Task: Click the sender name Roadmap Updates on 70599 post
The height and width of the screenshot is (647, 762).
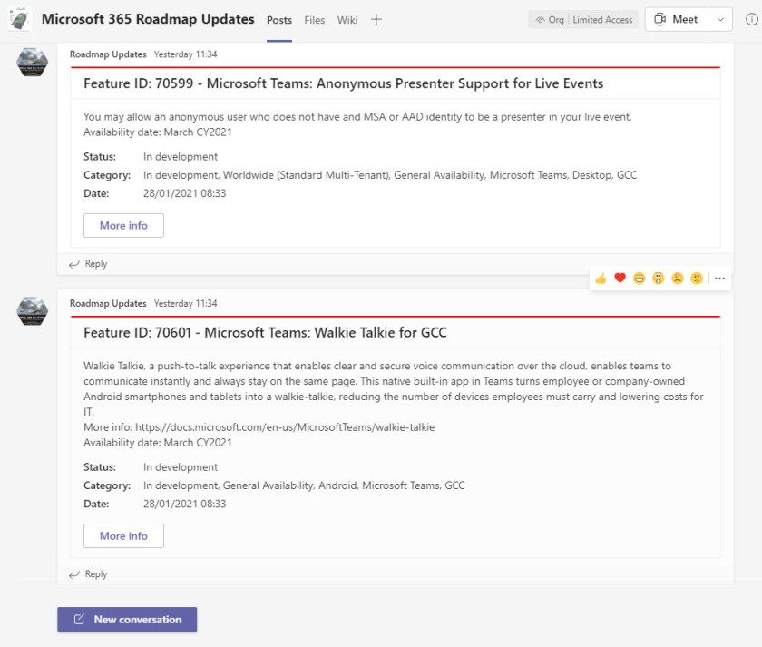Action: pos(108,54)
